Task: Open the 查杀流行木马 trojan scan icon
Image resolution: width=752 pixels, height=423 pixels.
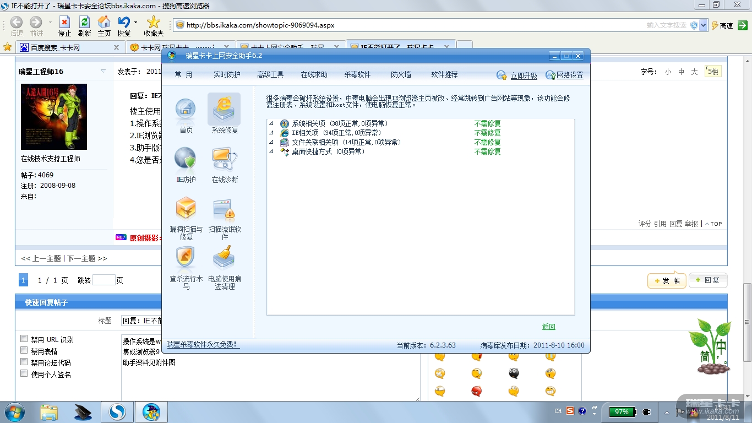Action: click(186, 258)
